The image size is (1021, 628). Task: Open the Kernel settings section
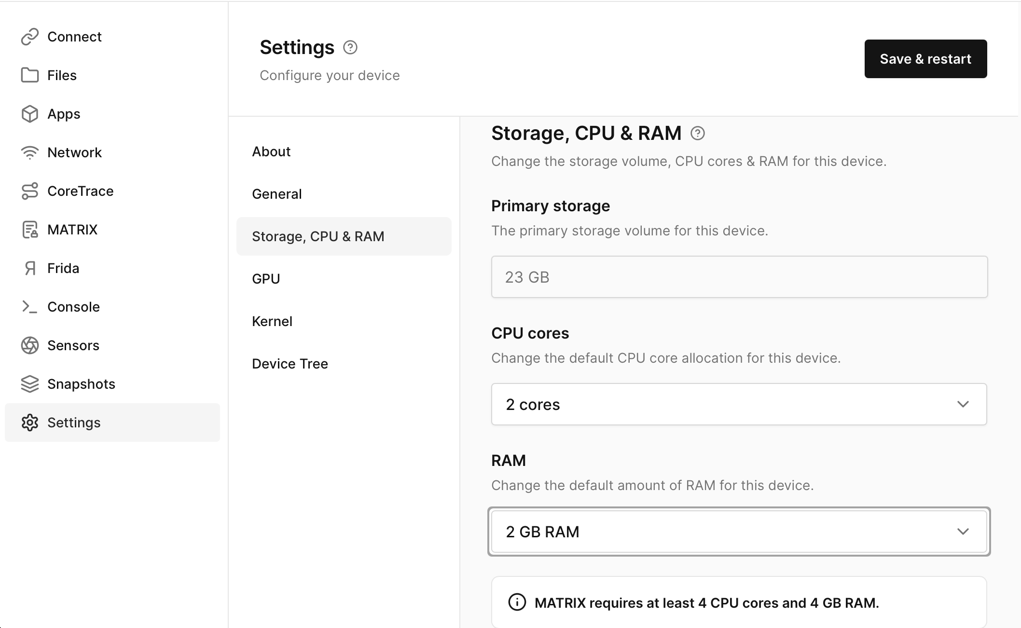coord(272,321)
